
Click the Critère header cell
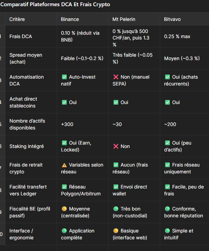[17, 19]
